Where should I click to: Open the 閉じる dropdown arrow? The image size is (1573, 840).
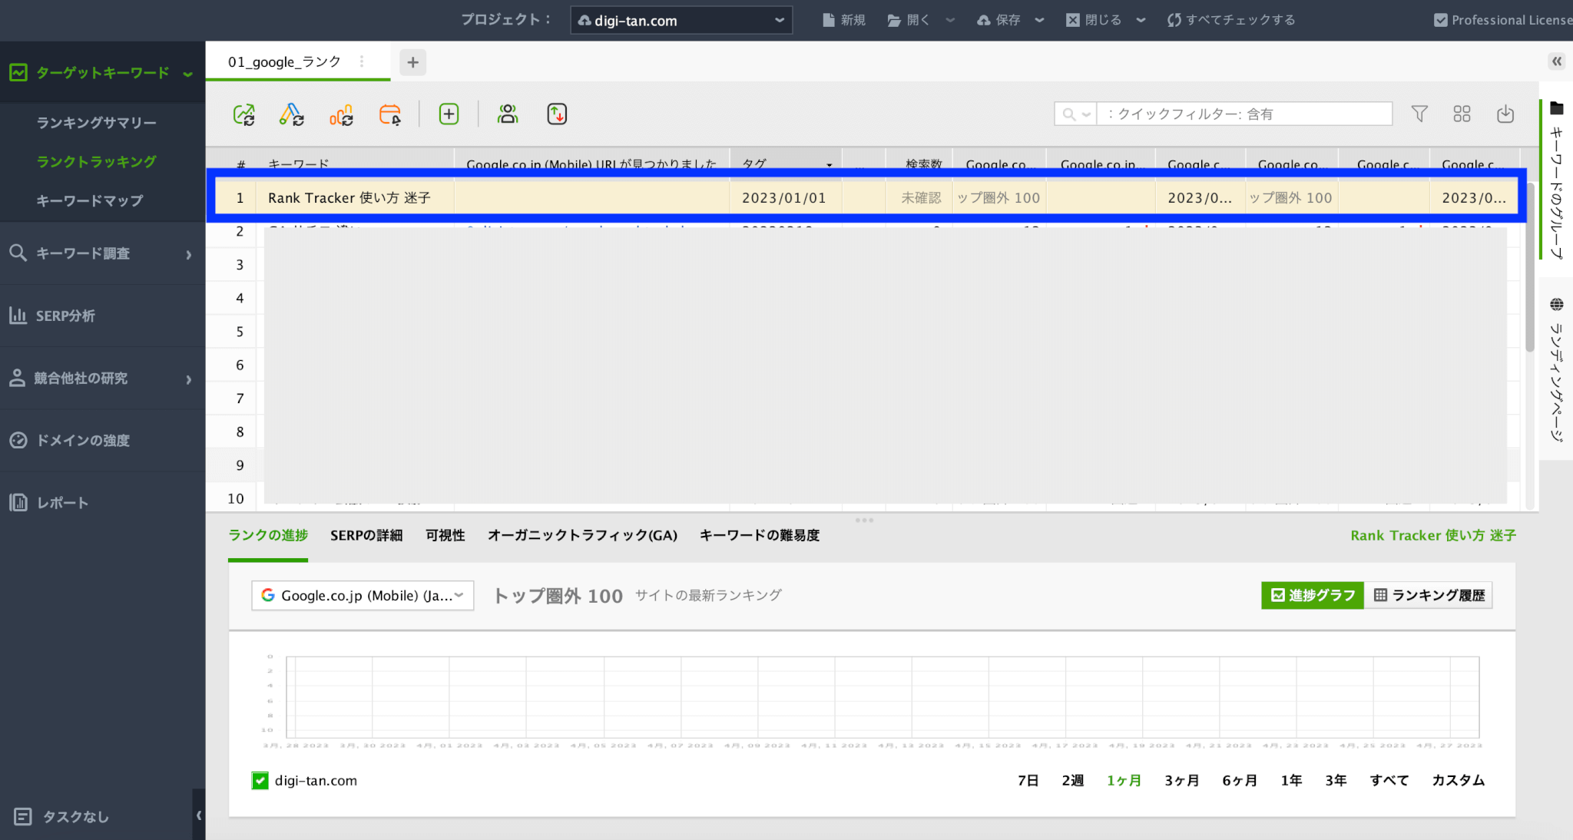1141,20
